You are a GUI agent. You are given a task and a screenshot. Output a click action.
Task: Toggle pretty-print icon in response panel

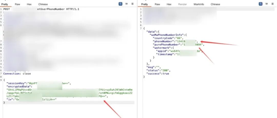[261, 4]
